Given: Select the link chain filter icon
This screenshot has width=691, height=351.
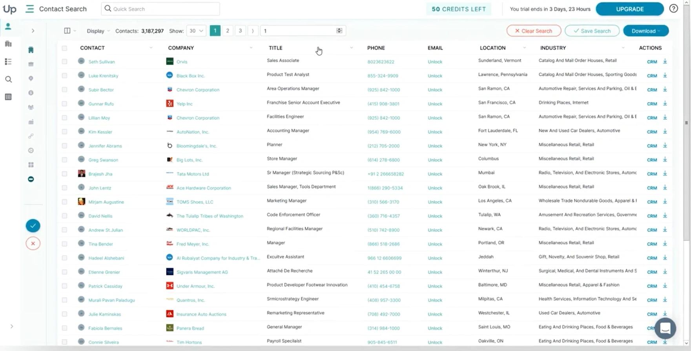Looking at the screenshot, I should tap(31, 136).
